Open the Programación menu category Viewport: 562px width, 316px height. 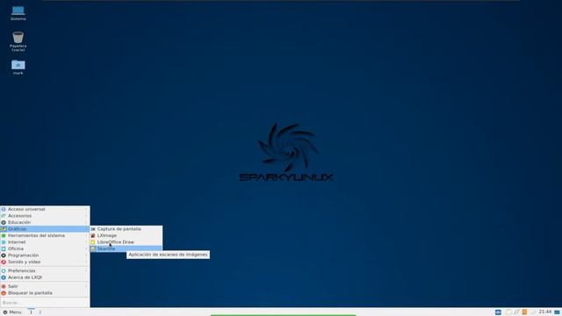45,255
